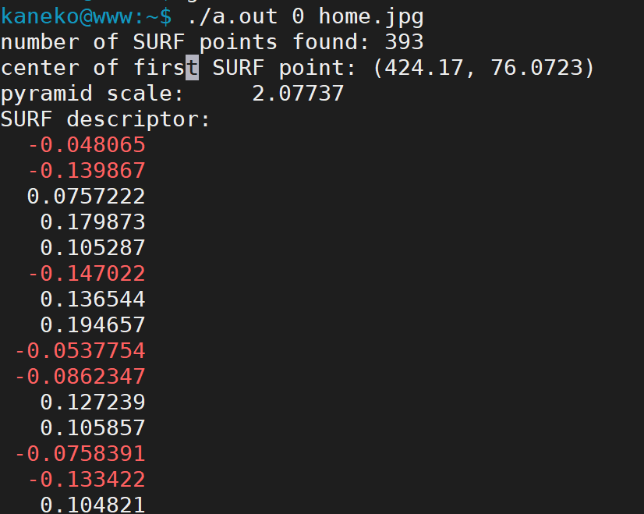644x514 pixels.
Task: Click the pyramid scale value 2.07737
Action: pyautogui.click(x=298, y=94)
